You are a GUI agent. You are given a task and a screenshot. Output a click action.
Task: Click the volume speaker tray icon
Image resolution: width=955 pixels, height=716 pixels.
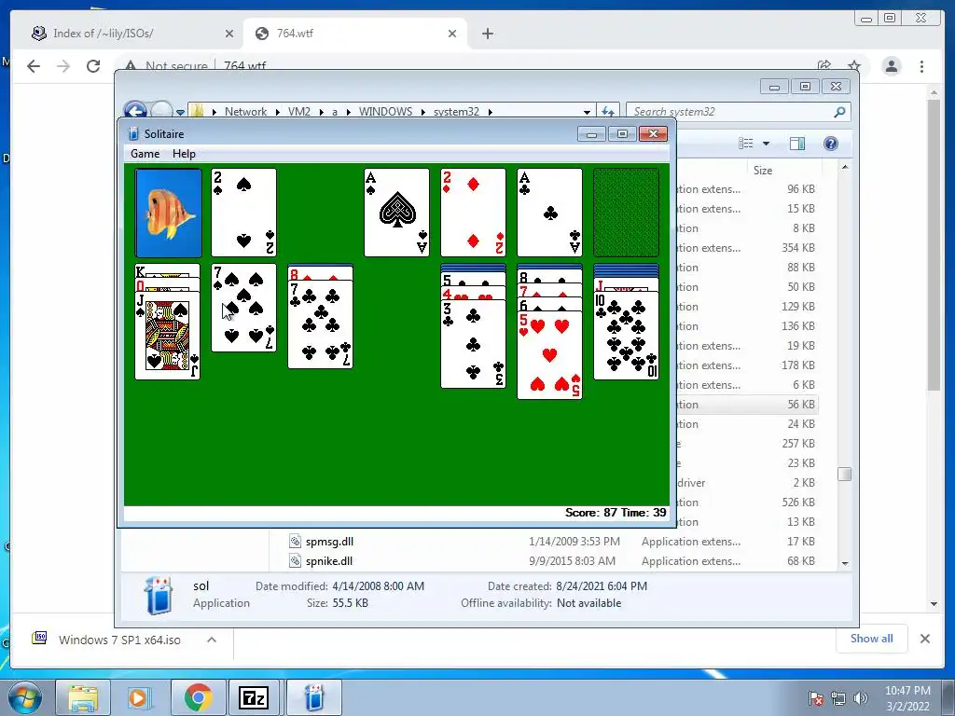pos(860,698)
